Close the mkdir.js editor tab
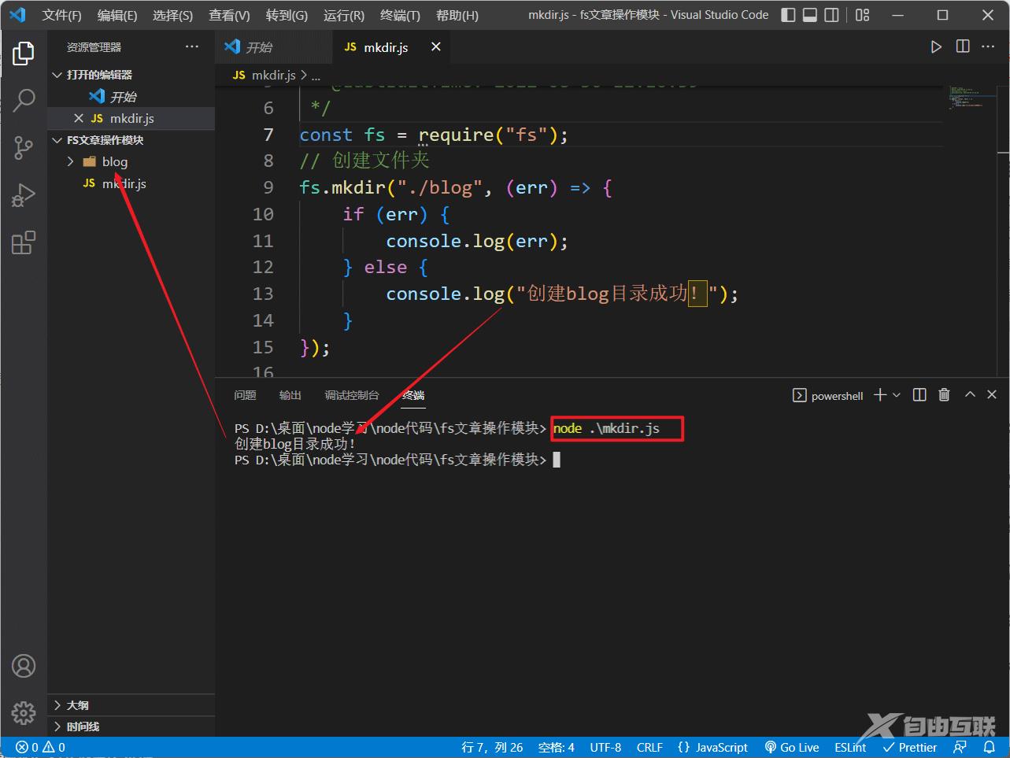The image size is (1010, 758). [435, 47]
